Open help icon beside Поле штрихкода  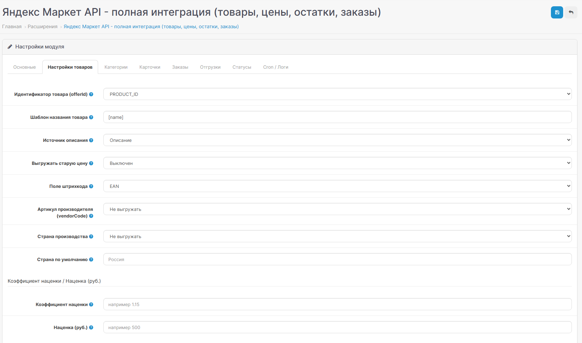[x=91, y=186]
